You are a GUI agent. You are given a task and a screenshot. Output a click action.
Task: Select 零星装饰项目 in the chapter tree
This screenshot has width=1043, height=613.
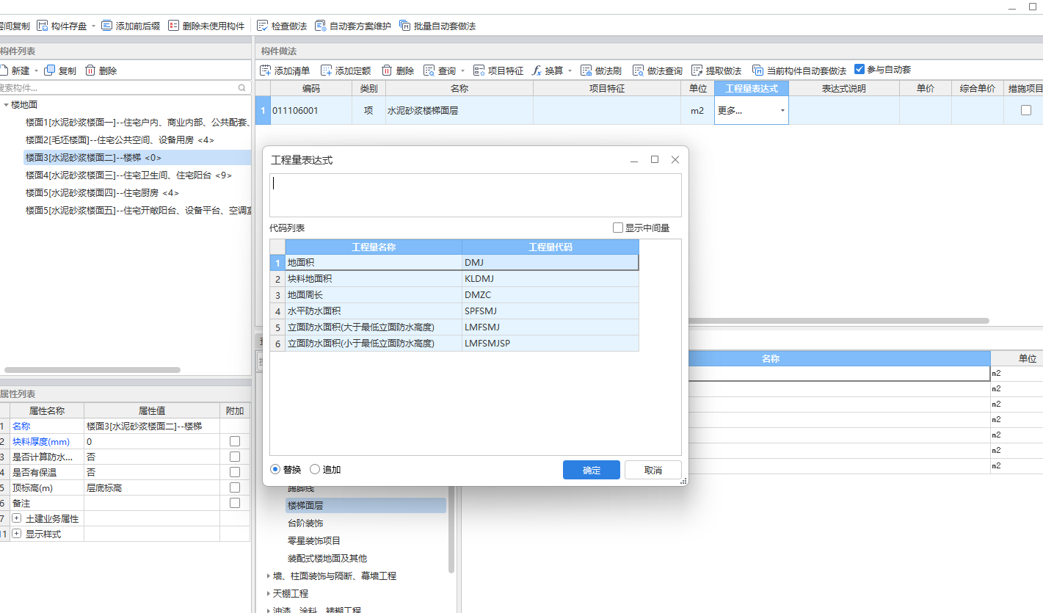pyautogui.click(x=314, y=540)
